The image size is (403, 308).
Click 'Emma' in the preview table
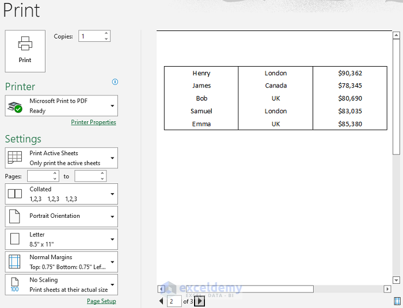coord(201,124)
